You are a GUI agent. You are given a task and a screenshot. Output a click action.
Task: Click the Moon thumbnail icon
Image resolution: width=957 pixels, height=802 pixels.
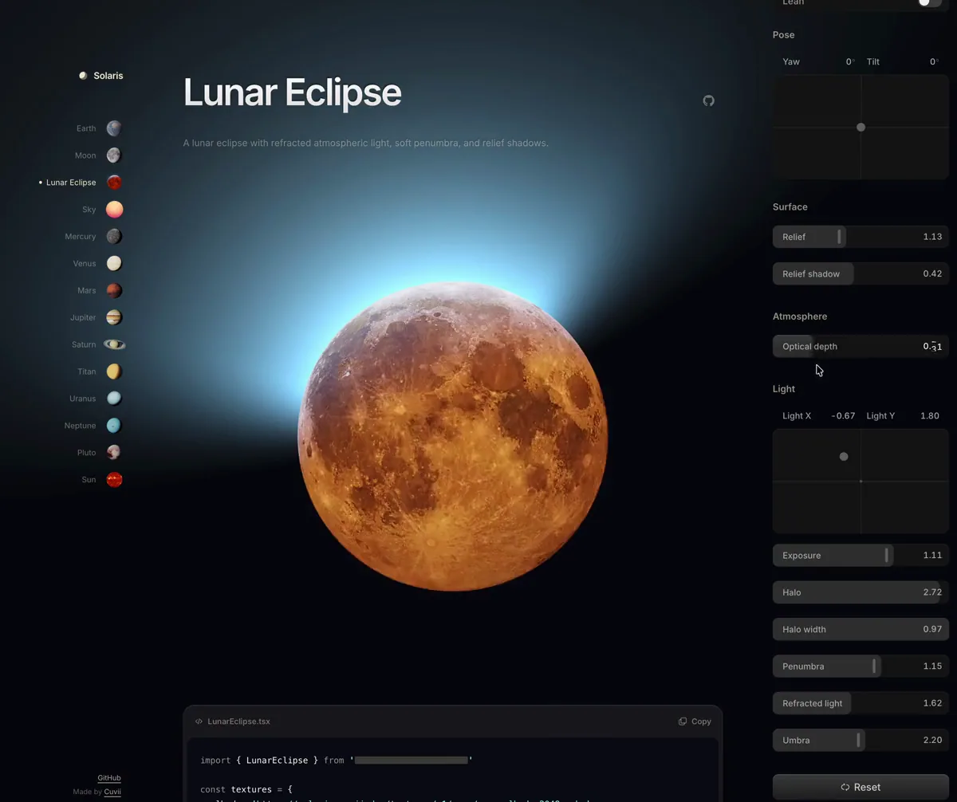point(114,155)
